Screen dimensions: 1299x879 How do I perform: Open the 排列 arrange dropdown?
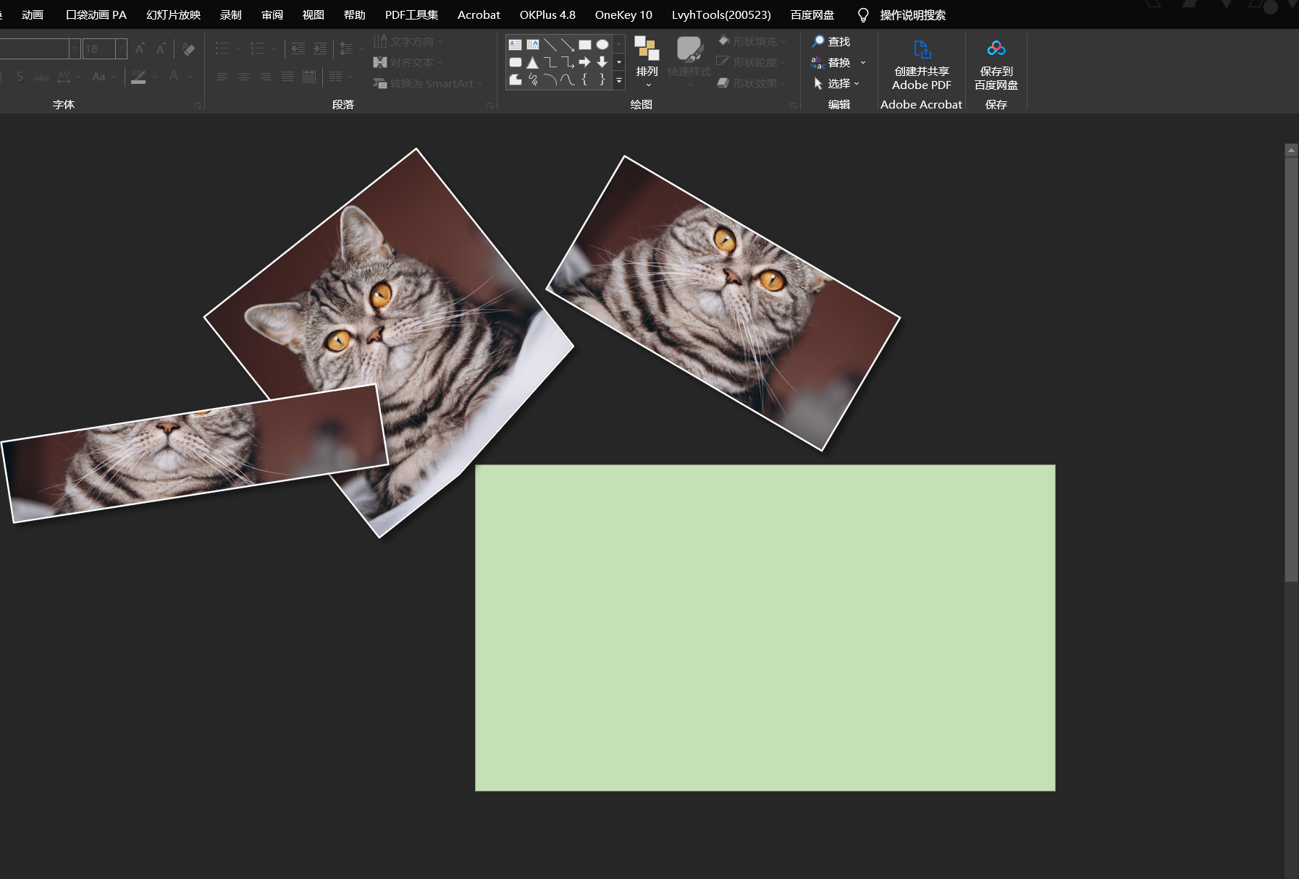[x=647, y=62]
